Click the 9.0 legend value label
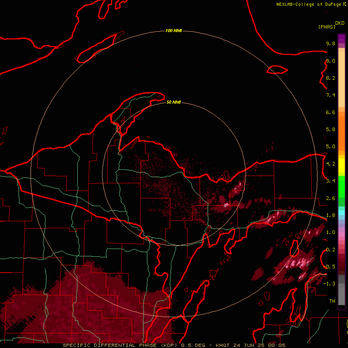348x348 pixels. tap(331, 61)
